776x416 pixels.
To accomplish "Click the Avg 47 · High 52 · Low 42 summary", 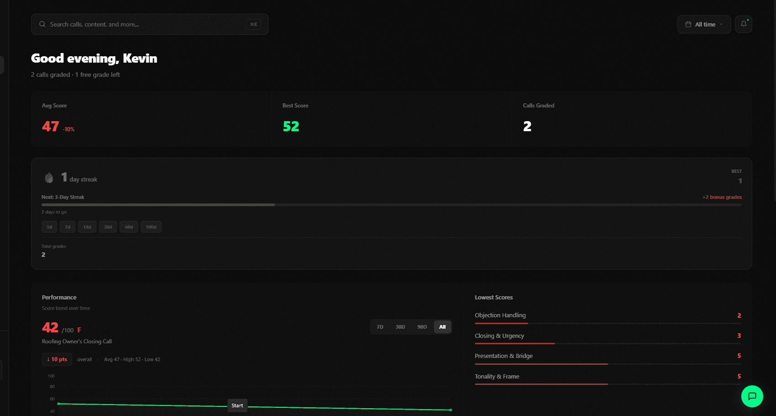I will (x=132, y=359).
